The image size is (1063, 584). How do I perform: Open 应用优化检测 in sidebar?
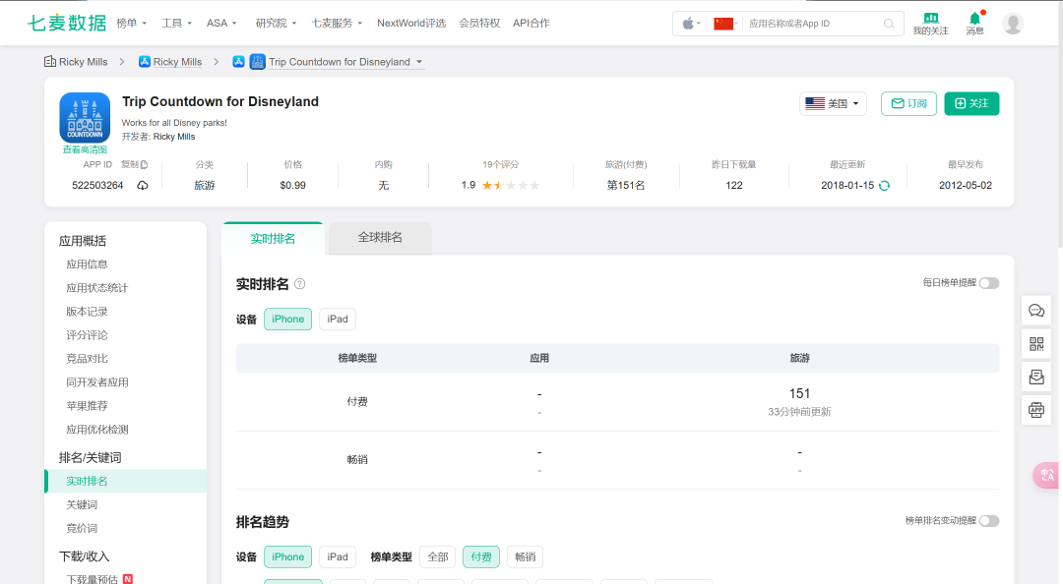pos(96,430)
